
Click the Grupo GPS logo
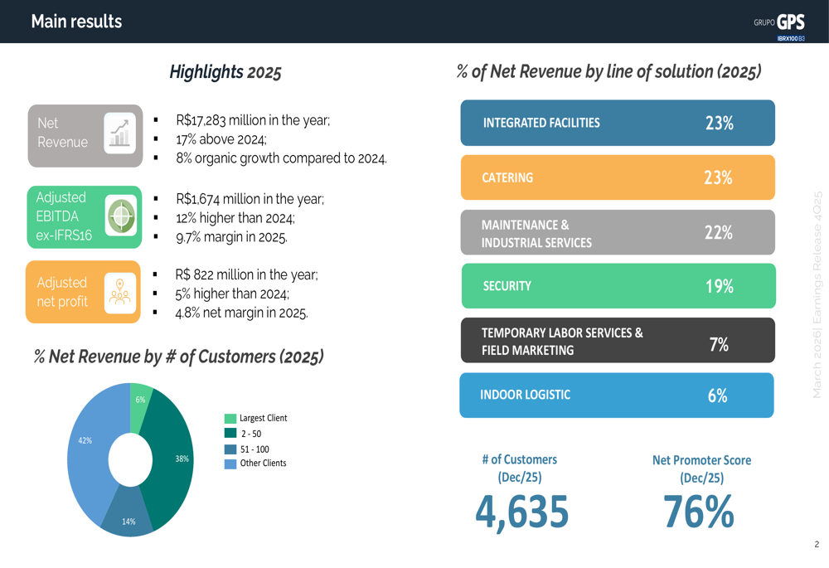coord(778,25)
